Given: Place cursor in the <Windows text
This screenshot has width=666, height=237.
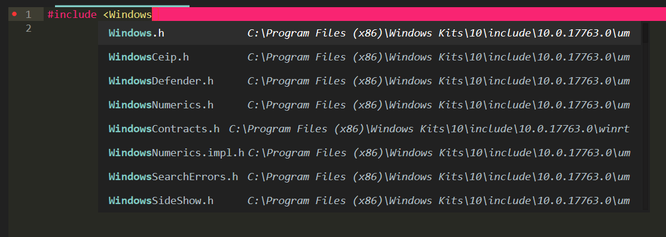Looking at the screenshot, I should pyautogui.click(x=127, y=15).
